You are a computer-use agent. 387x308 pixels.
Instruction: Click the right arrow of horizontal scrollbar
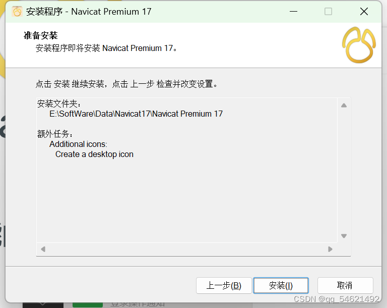coord(330,249)
